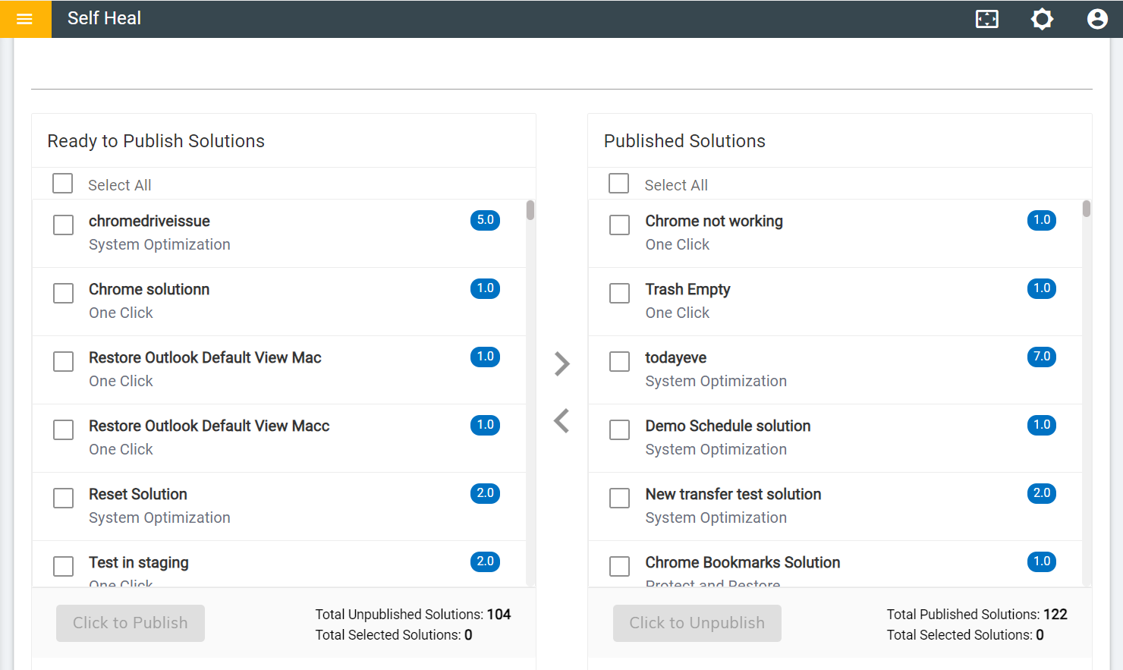
Task: Toggle fullscreen mode icon
Action: point(986,19)
